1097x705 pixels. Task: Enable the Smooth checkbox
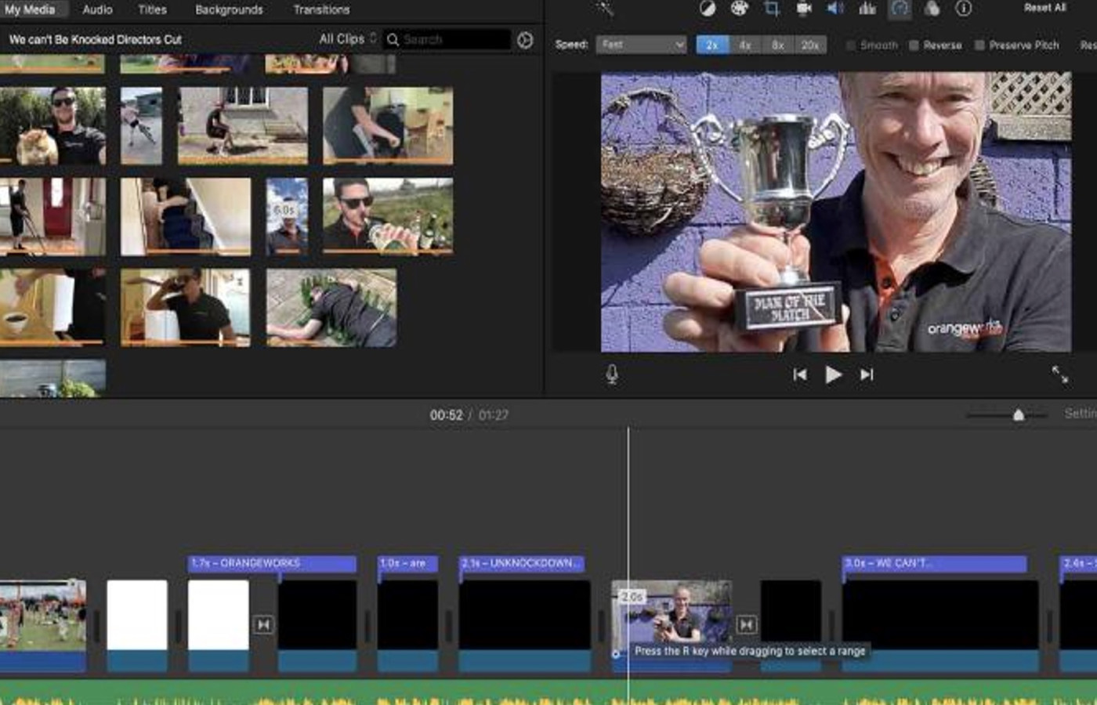pos(850,45)
